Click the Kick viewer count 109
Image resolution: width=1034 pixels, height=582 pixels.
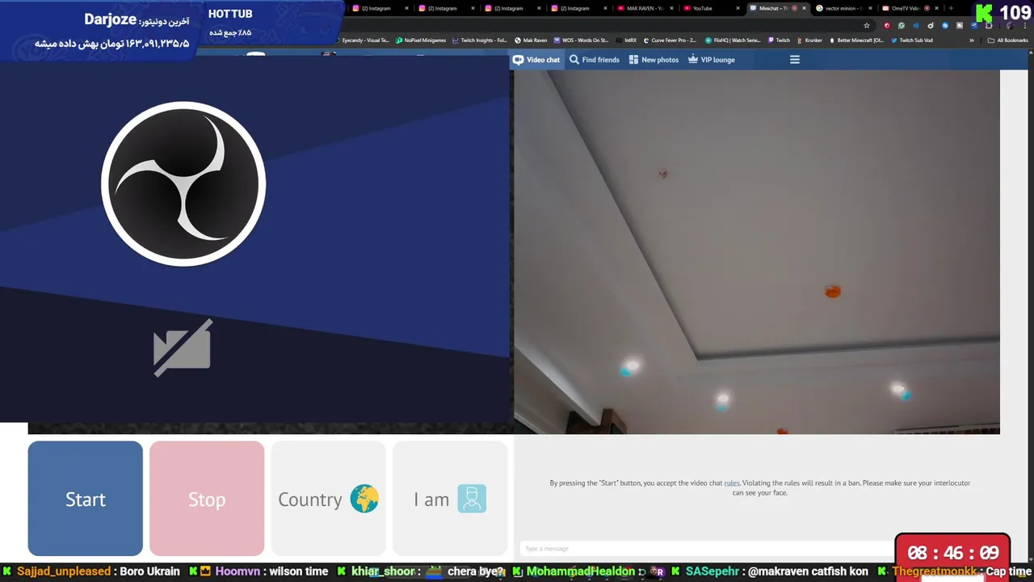pos(1015,13)
